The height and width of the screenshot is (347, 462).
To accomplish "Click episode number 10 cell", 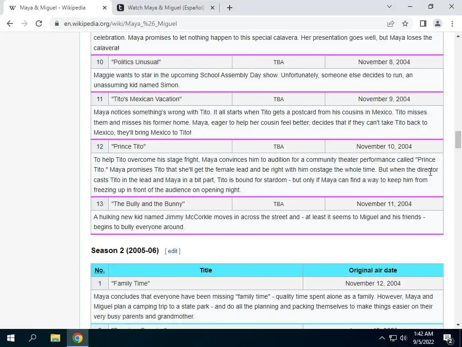I will (100, 62).
